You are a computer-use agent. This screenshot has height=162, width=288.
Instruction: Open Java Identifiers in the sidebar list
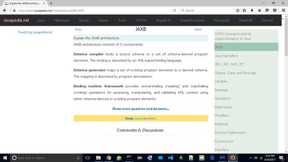[246, 56]
